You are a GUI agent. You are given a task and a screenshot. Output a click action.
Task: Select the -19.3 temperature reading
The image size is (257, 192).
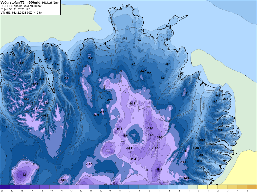[x=159, y=169]
